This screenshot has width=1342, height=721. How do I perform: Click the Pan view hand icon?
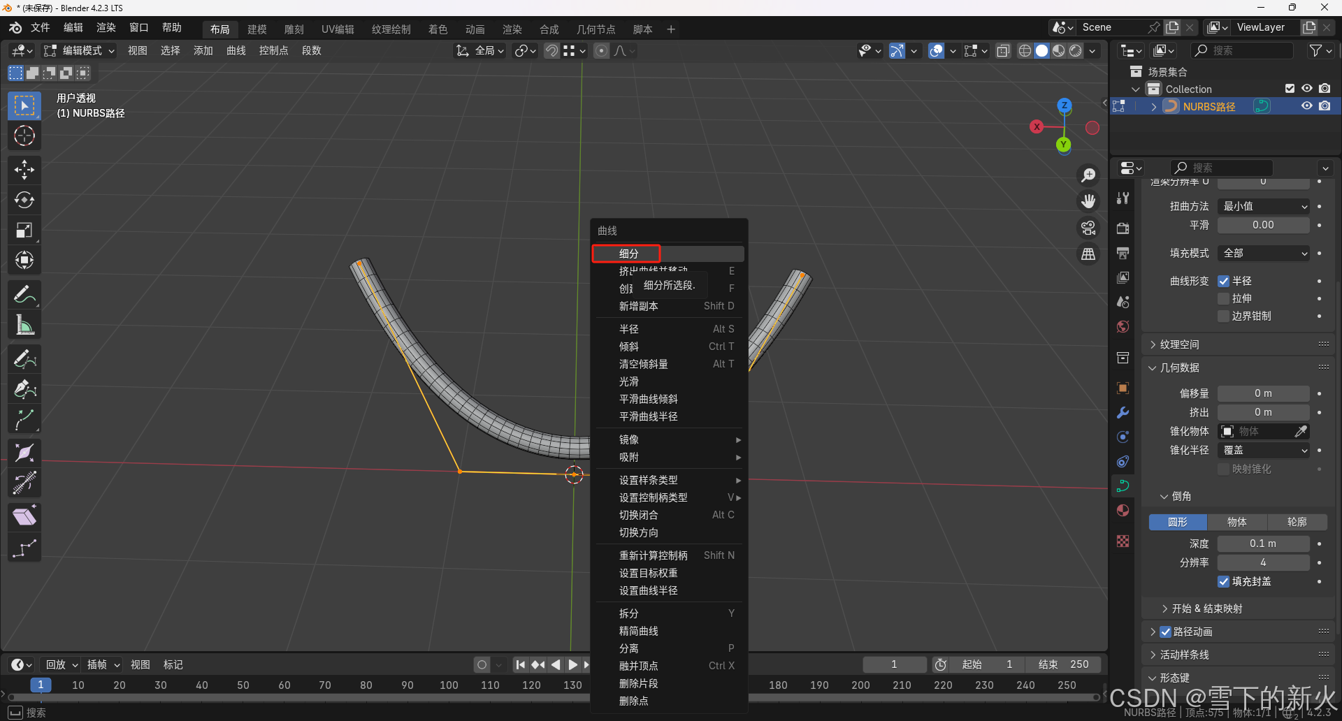pyautogui.click(x=1088, y=201)
